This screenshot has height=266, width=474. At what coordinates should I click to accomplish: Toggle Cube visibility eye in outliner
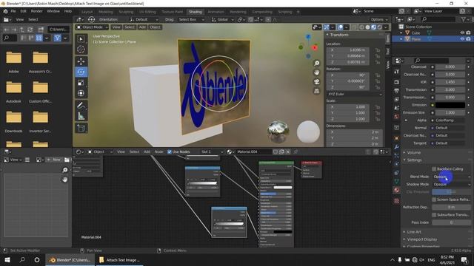coord(462,33)
